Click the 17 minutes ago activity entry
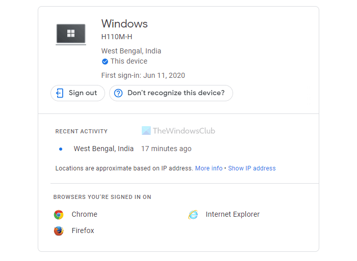This screenshot has height=261, width=357. (166, 149)
